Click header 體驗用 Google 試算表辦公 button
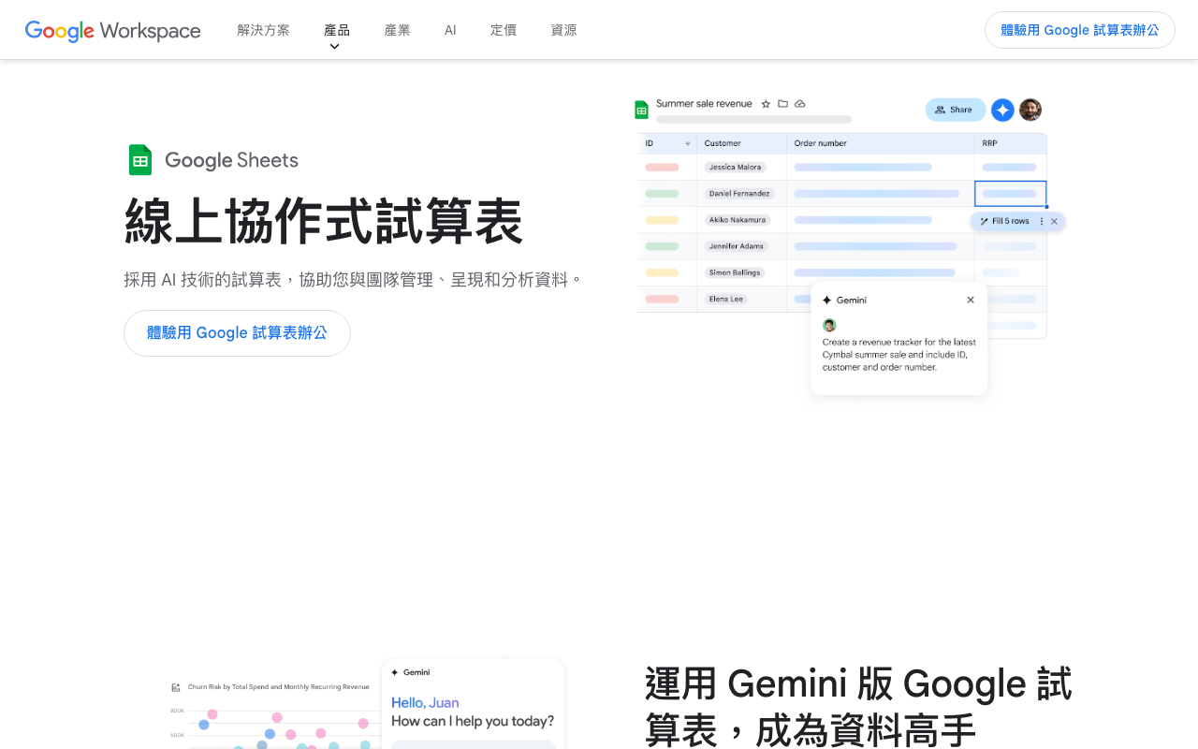This screenshot has height=749, width=1198. pyautogui.click(x=1080, y=30)
